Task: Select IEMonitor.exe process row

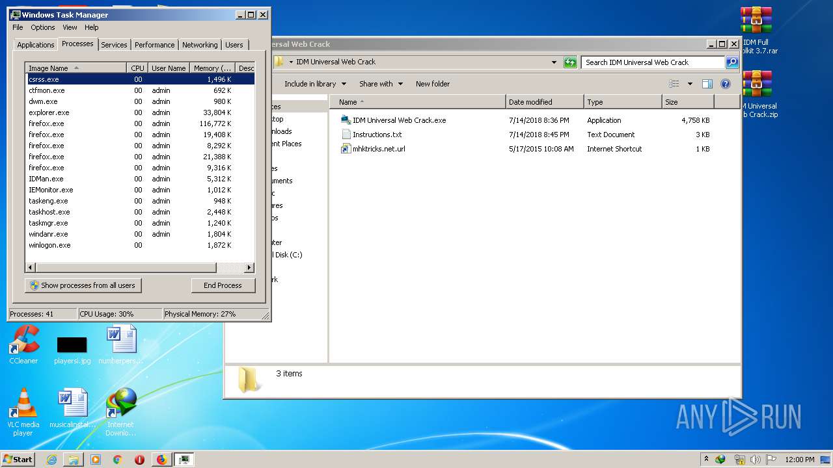Action: 140,190
